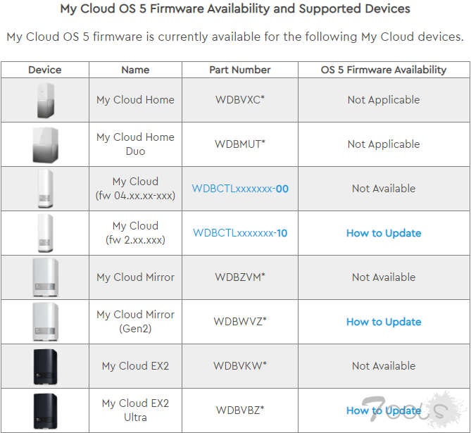Click the Part Number column header
This screenshot has width=471, height=433.
tap(240, 70)
